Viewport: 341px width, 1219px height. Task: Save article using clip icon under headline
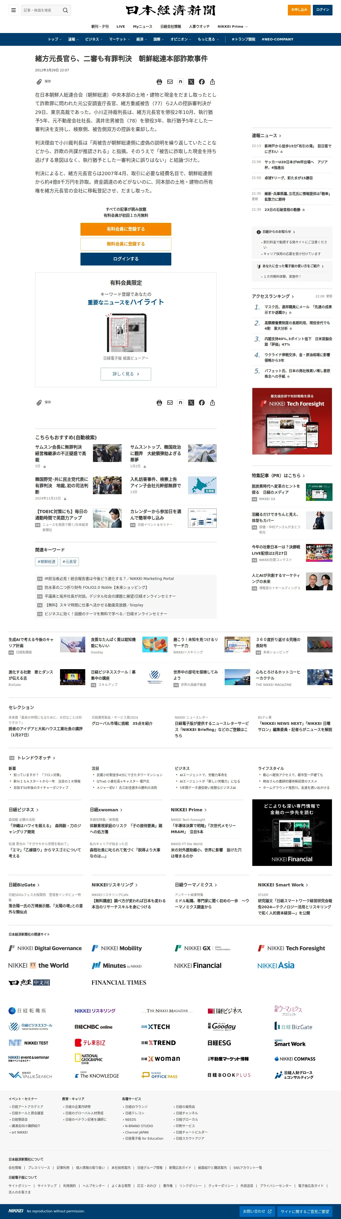(39, 81)
